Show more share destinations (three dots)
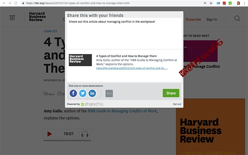This screenshot has height=155, width=248. tap(109, 93)
